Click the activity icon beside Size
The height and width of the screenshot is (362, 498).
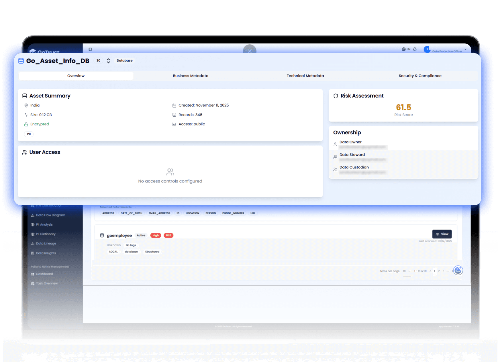pos(26,115)
